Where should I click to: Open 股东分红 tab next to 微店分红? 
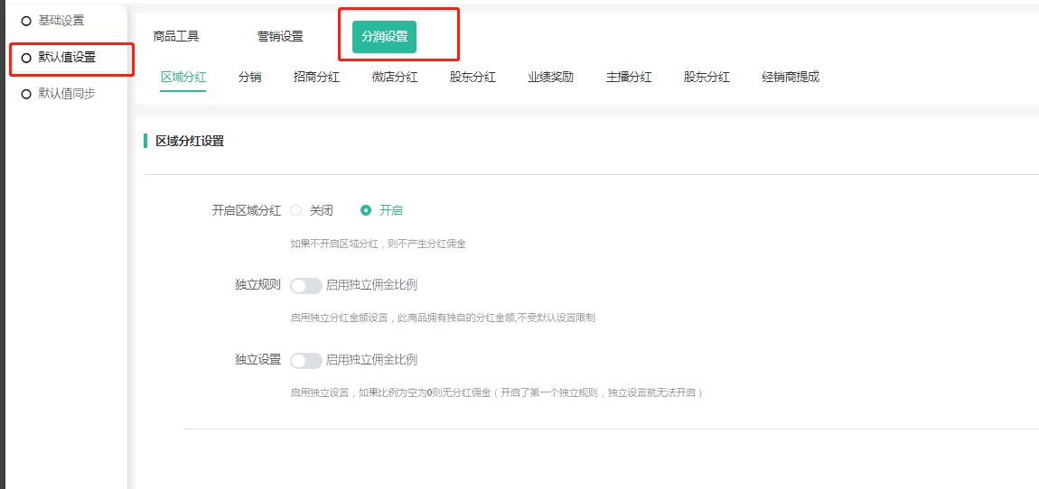[x=473, y=78]
